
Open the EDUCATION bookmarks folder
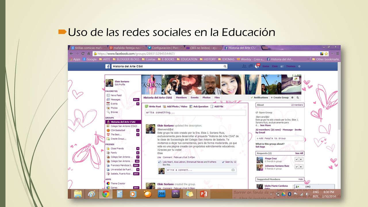click(187, 59)
